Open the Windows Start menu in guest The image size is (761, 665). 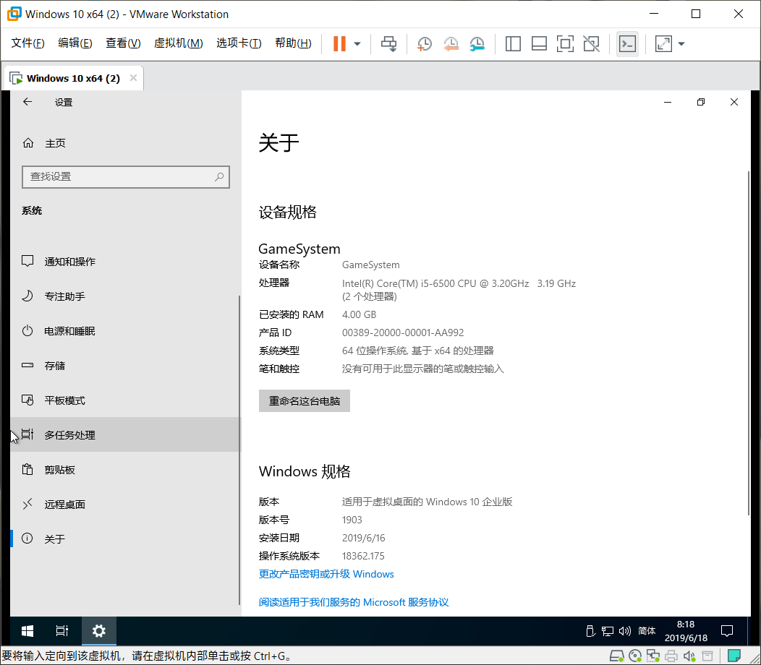[x=27, y=631]
